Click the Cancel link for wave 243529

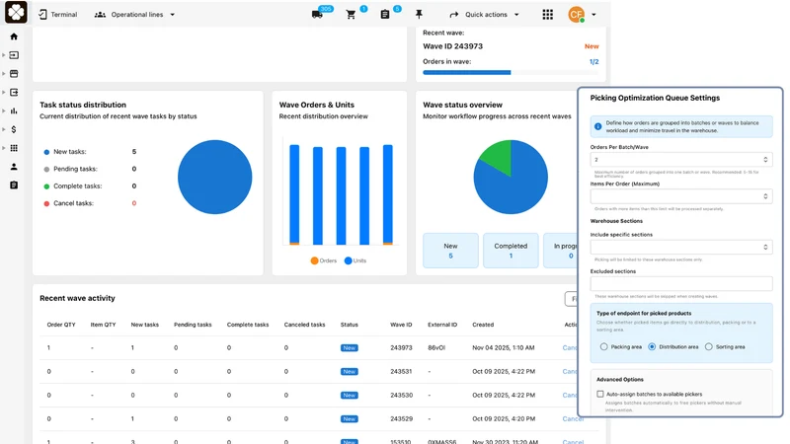pyautogui.click(x=573, y=418)
